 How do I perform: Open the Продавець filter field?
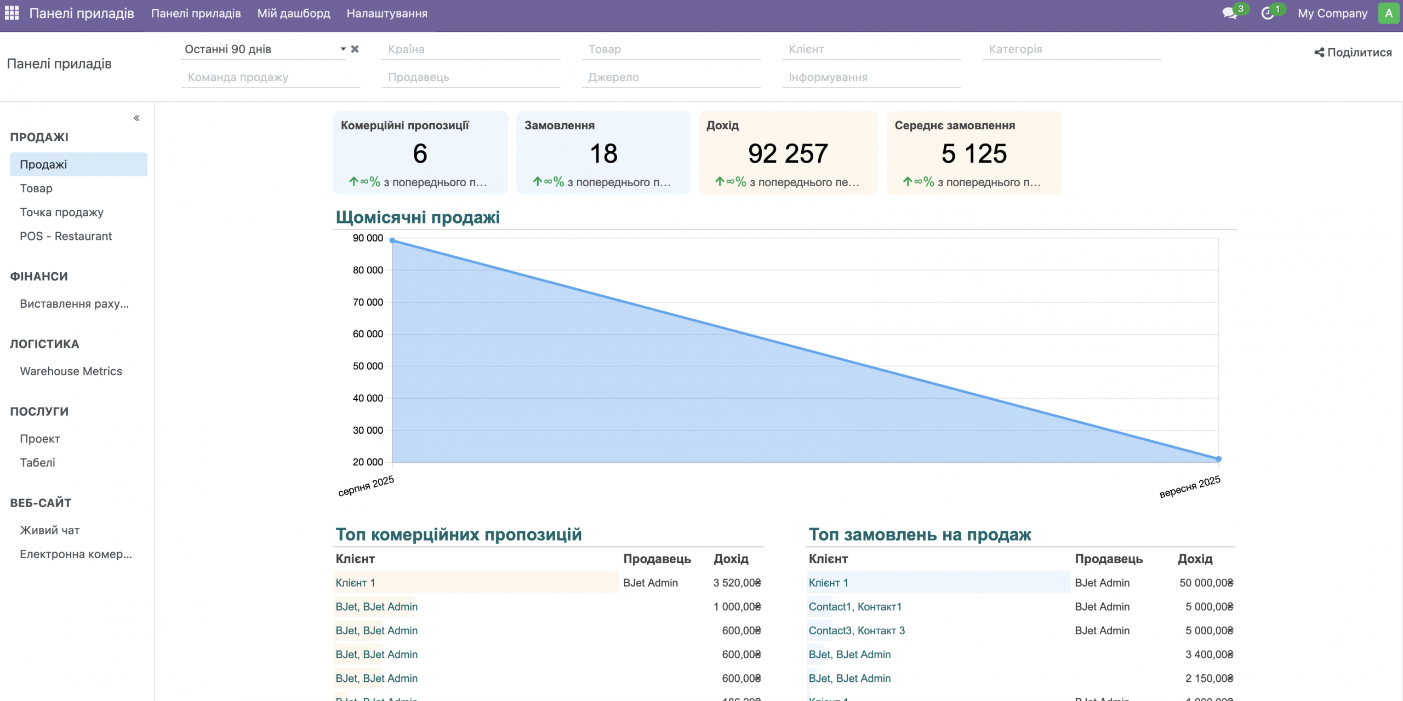(470, 77)
